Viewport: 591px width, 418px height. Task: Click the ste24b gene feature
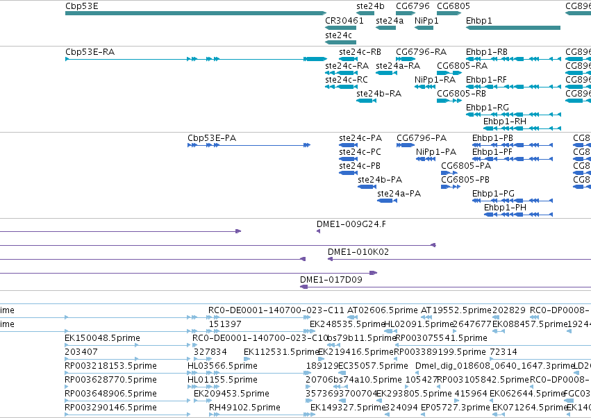tap(365, 13)
